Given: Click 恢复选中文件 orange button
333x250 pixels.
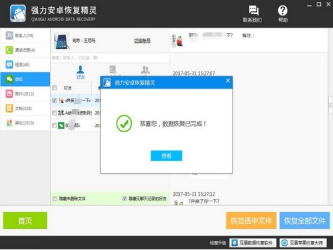Looking at the screenshot, I should click(251, 221).
